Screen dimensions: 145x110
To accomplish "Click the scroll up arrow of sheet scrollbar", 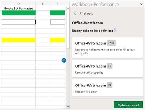I will click(68, 8).
